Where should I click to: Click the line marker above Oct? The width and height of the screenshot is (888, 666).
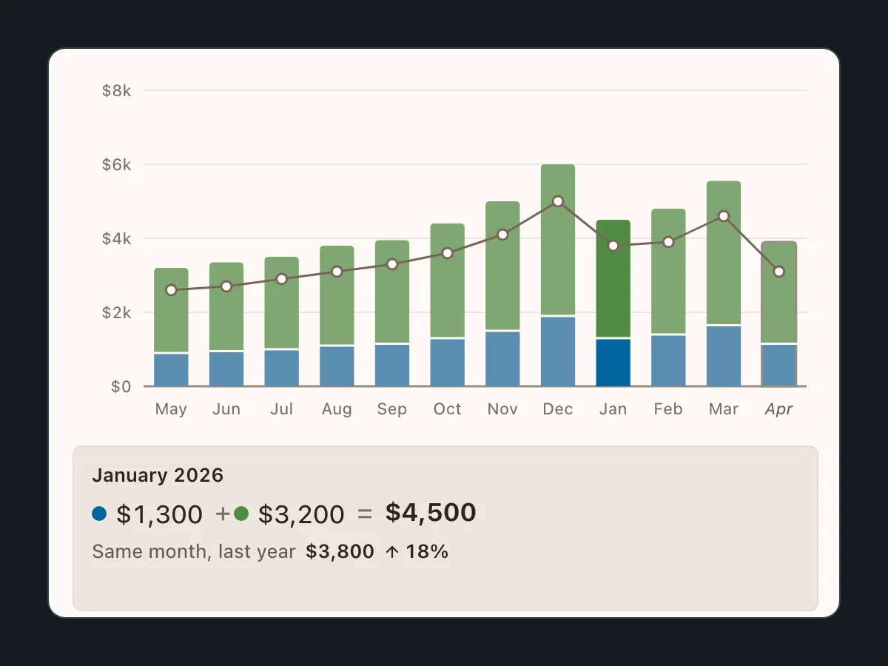[x=448, y=253]
